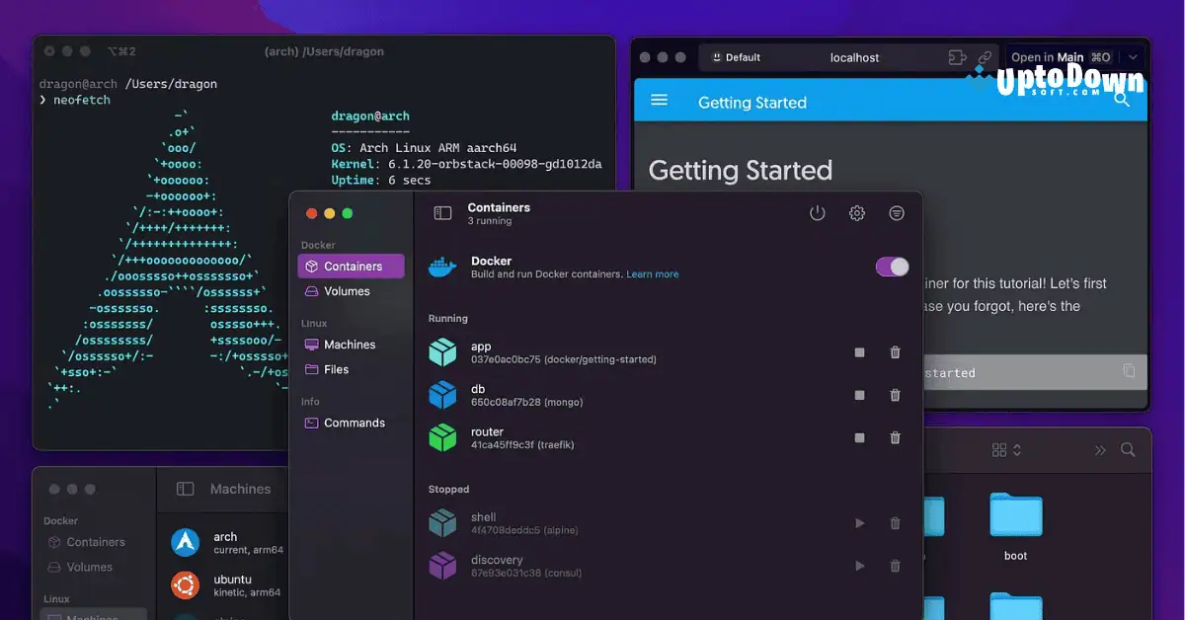Open the grid view options in the Files window

[x=1001, y=449]
